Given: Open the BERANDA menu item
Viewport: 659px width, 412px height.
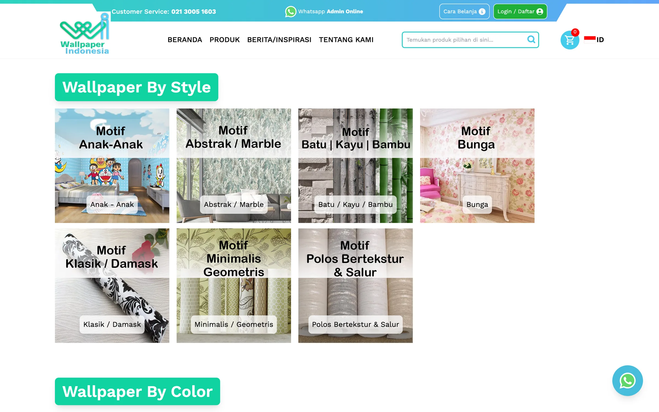Looking at the screenshot, I should tap(185, 40).
